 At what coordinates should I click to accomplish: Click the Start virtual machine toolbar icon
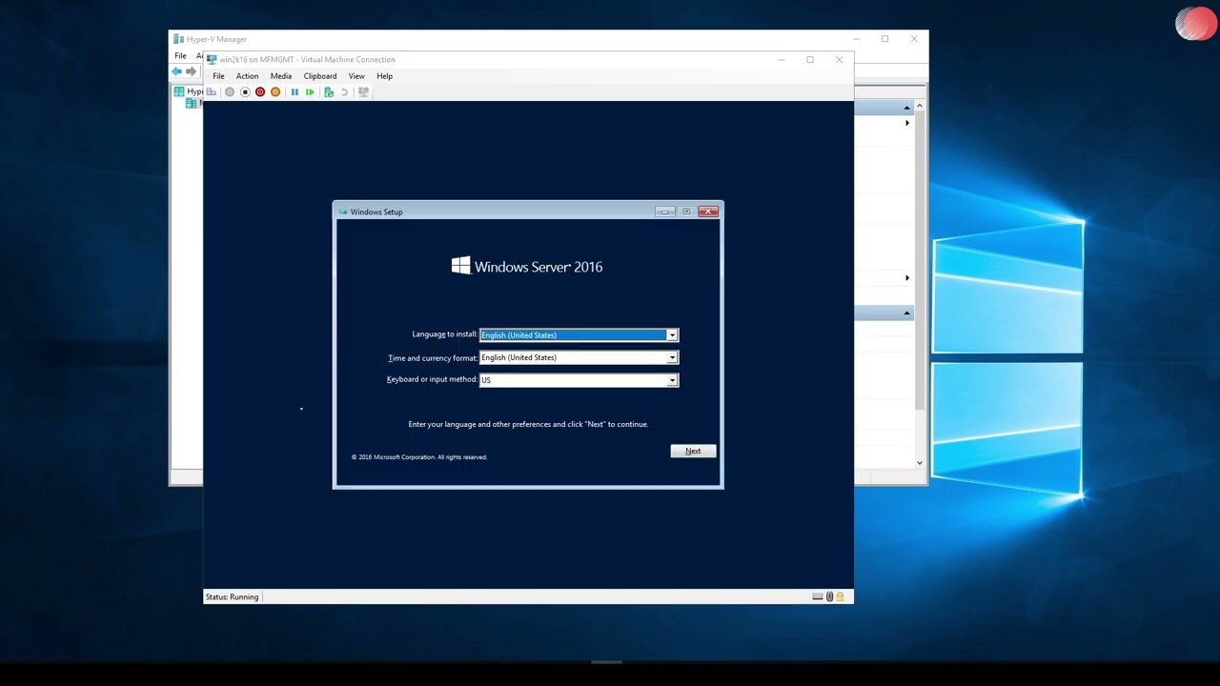[x=230, y=92]
